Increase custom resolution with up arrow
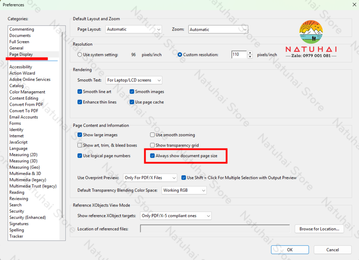The image size is (359, 260). click(250, 53)
